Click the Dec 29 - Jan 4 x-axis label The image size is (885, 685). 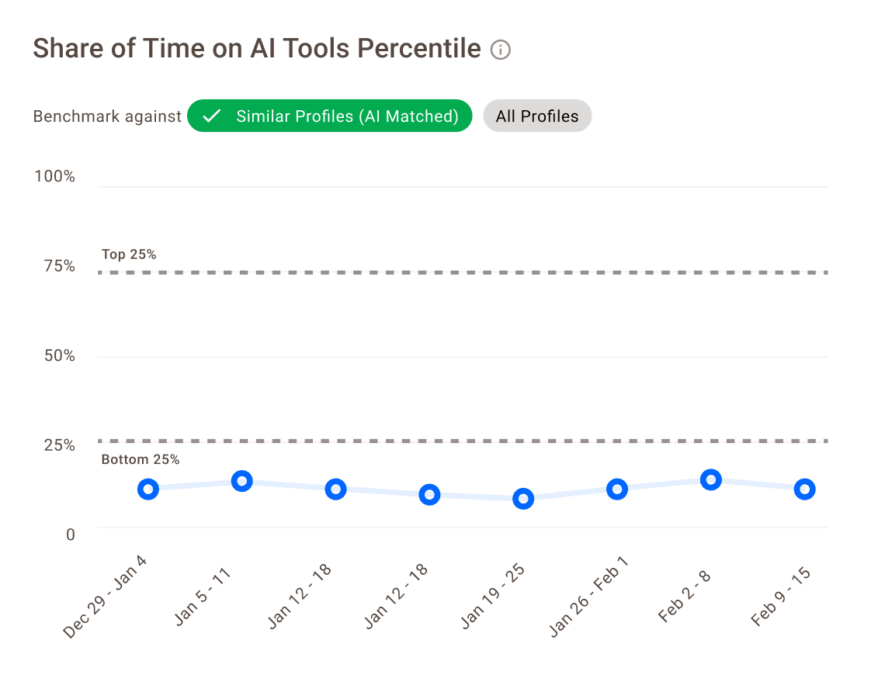pos(106,597)
